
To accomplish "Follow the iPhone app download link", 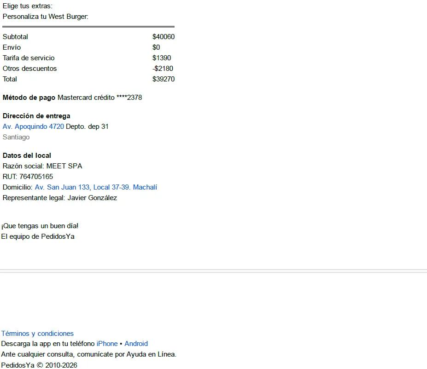I will pyautogui.click(x=107, y=344).
